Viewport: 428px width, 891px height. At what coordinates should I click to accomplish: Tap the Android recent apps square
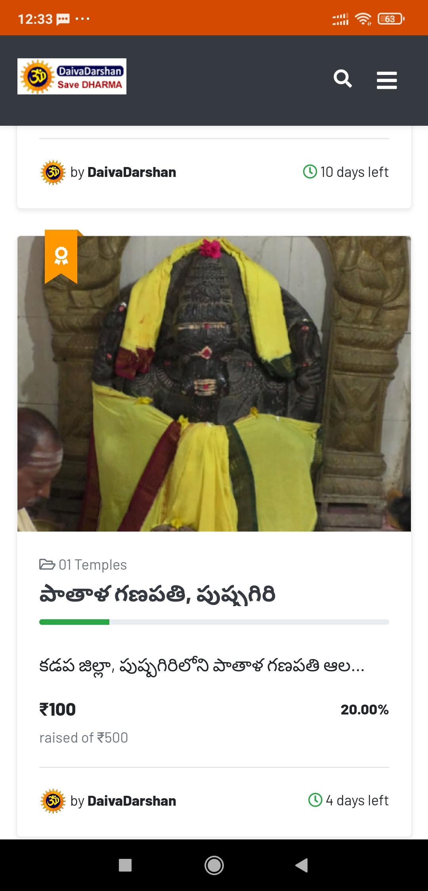pos(125,865)
